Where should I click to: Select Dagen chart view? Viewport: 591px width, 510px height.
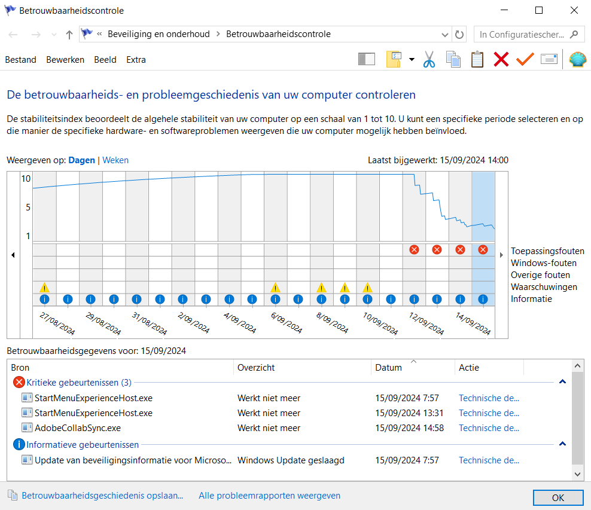click(x=81, y=160)
